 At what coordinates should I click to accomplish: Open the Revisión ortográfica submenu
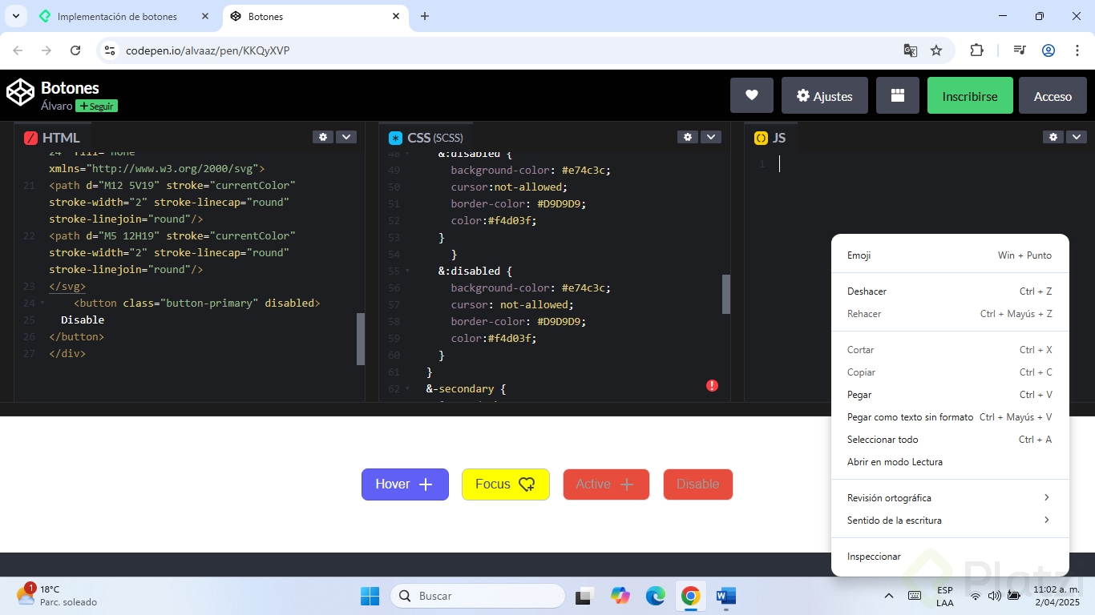click(950, 498)
